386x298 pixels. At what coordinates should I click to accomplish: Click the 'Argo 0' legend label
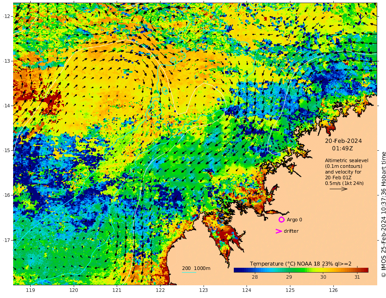(x=294, y=220)
